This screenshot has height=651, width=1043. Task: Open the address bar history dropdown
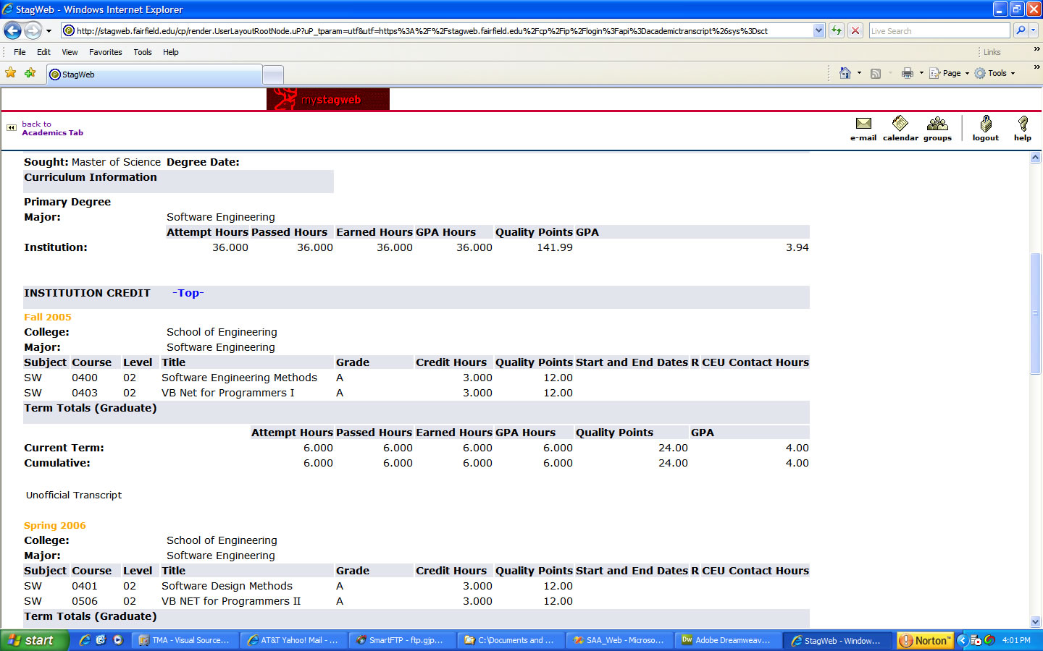(818, 30)
